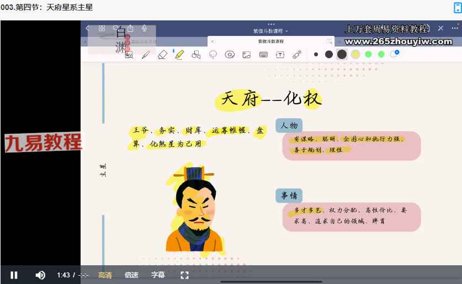Open the 高清 quality selector
The height and width of the screenshot is (284, 462).
tap(105, 275)
